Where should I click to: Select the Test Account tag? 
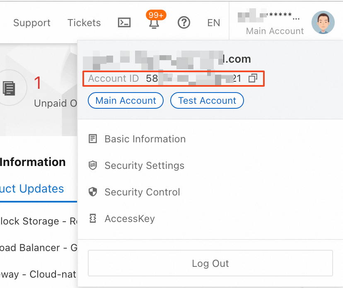(207, 100)
